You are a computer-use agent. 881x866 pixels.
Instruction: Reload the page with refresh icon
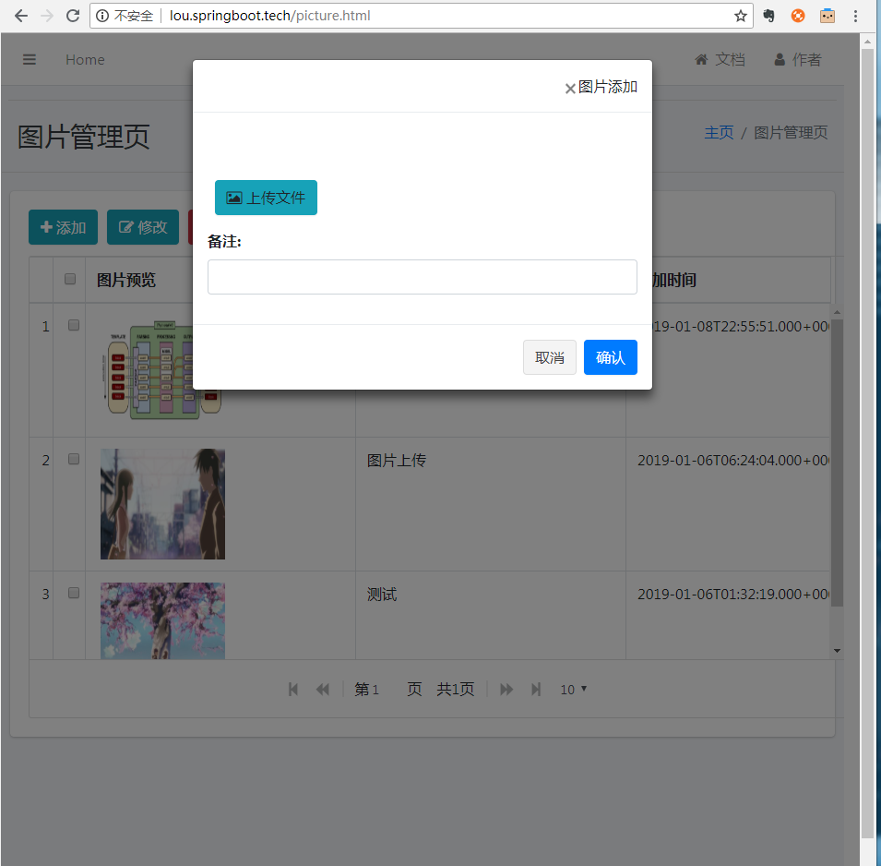(x=73, y=16)
